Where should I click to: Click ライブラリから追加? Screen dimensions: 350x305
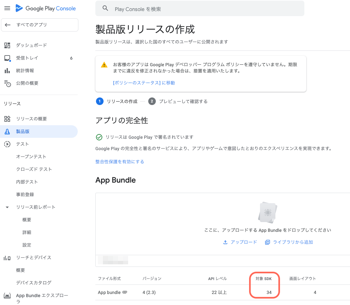point(289,241)
